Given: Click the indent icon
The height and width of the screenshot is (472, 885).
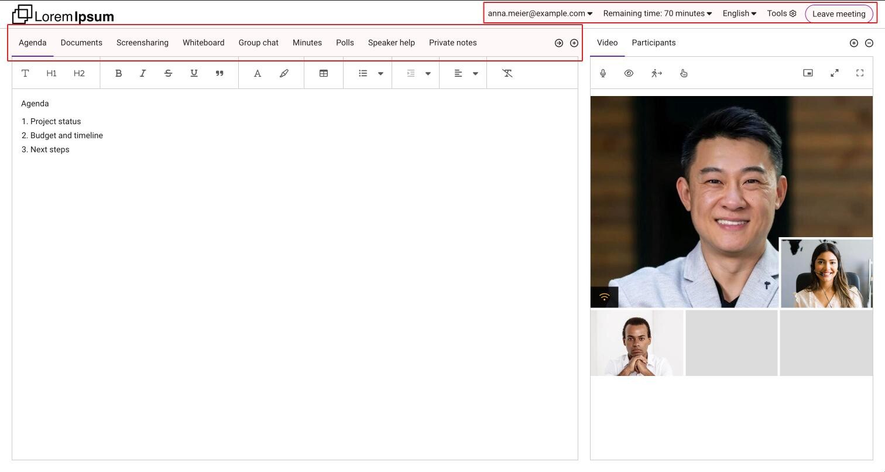Looking at the screenshot, I should (x=411, y=73).
